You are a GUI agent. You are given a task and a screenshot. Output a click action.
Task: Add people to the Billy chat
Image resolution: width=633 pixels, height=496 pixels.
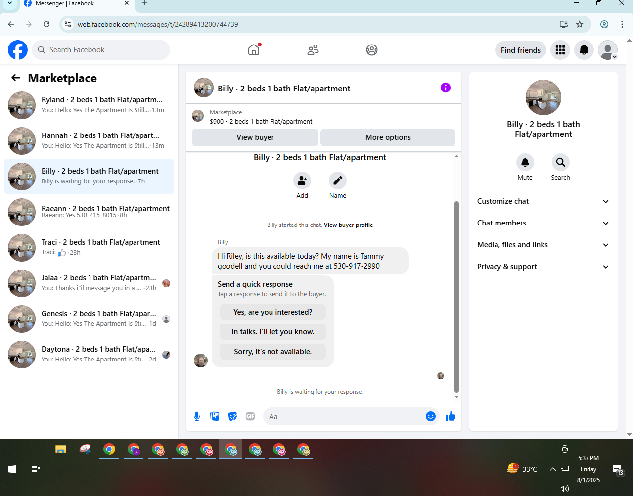pos(302,180)
